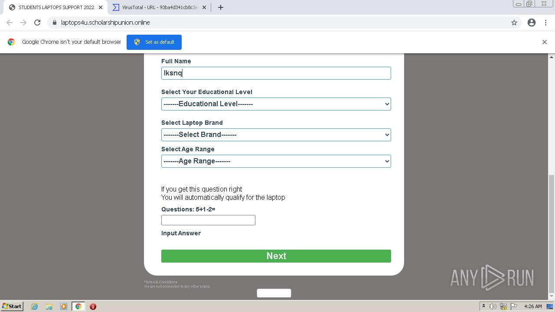Reload the current page
This screenshot has height=312, width=555.
pos(37,23)
